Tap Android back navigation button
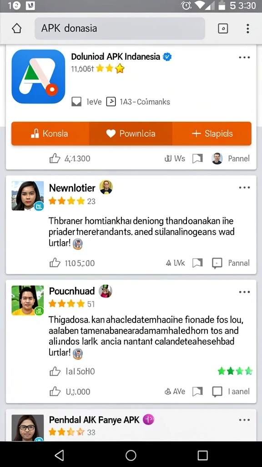Image resolution: width=262 pixels, height=467 pixels. coord(60,455)
